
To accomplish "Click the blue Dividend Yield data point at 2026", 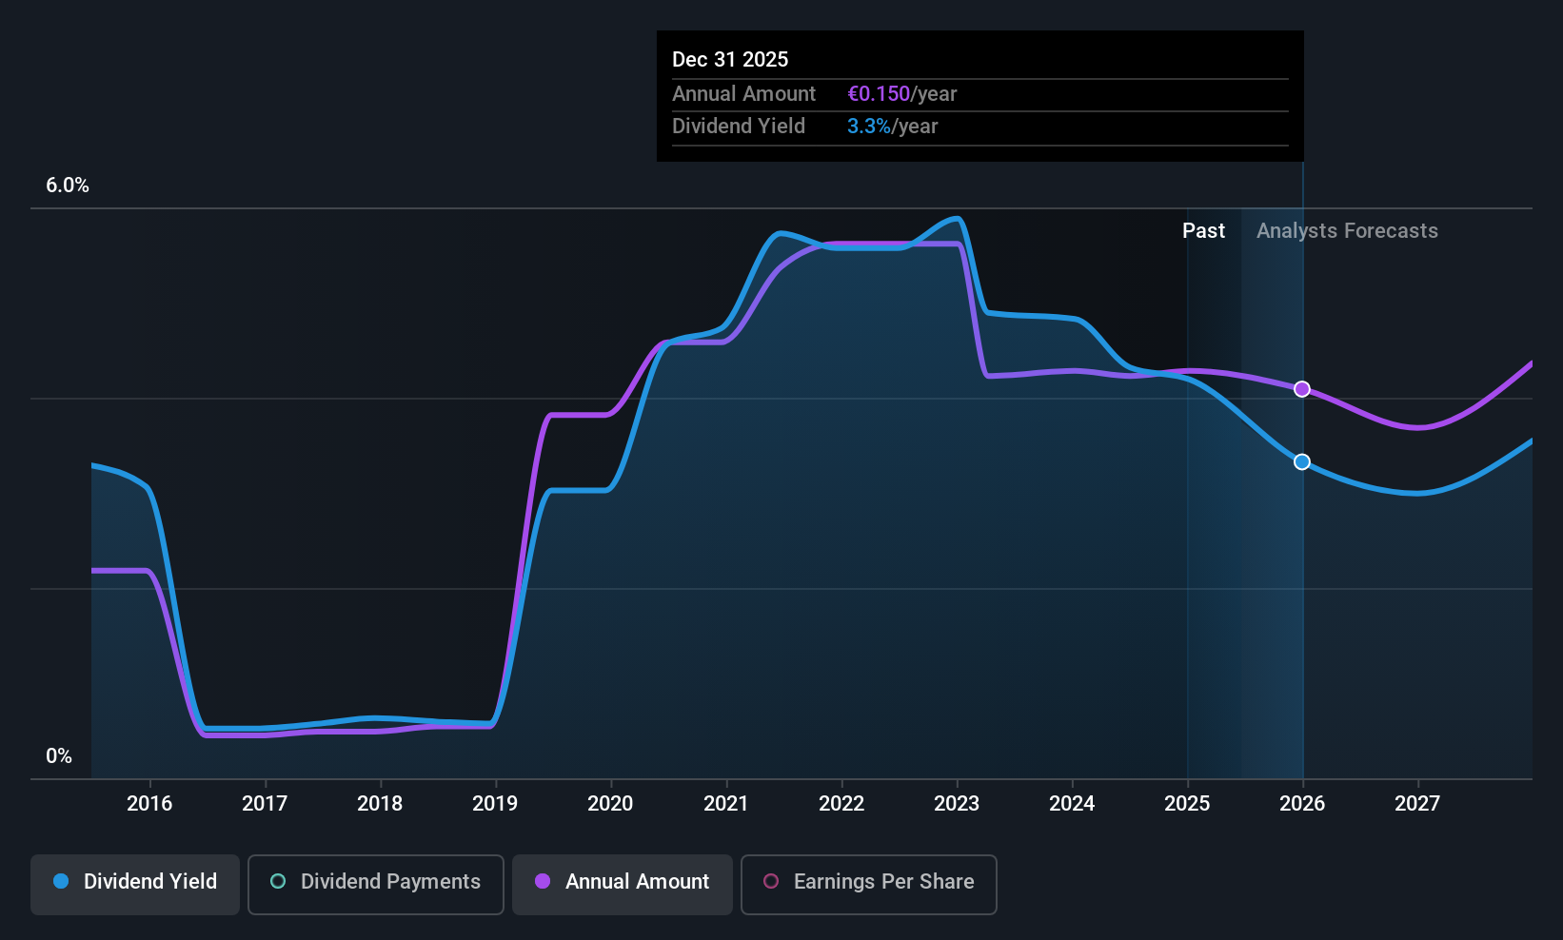I will [1302, 462].
